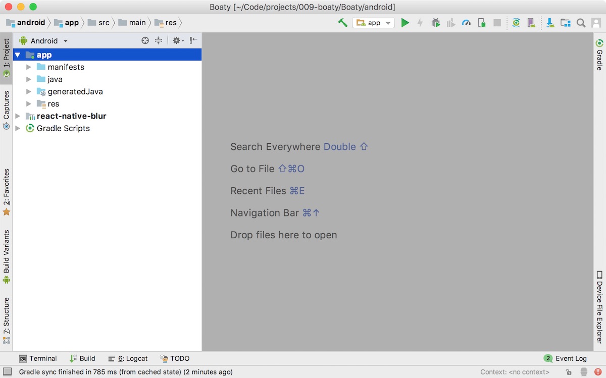Image resolution: width=606 pixels, height=378 pixels.
Task: Run the app with the green Run icon
Action: point(406,23)
